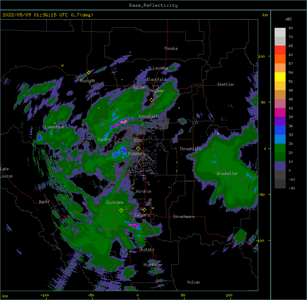The image size is (307, 300).
Task: Click the HighRiver label
Action: (153, 265)
